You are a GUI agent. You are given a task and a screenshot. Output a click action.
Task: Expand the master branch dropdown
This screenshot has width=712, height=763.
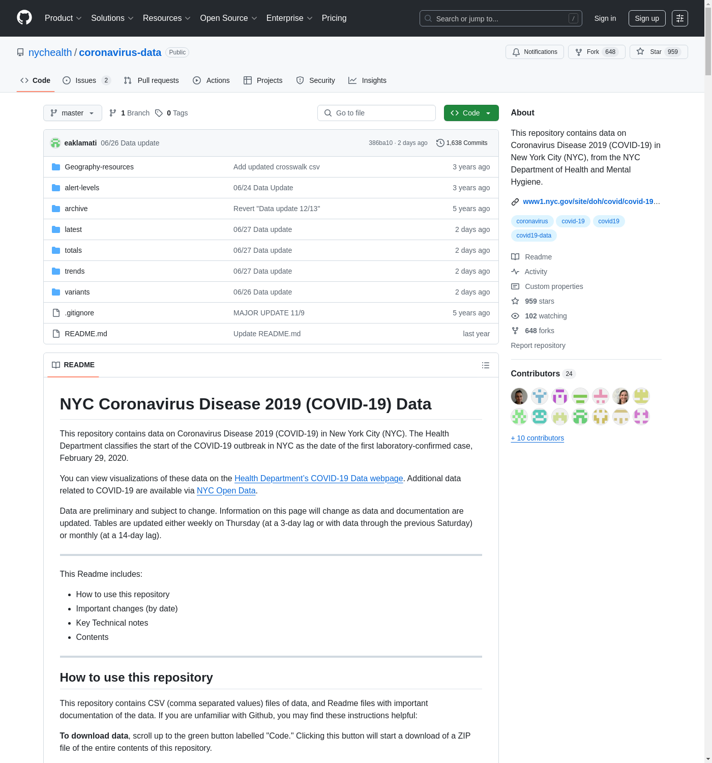click(x=72, y=113)
